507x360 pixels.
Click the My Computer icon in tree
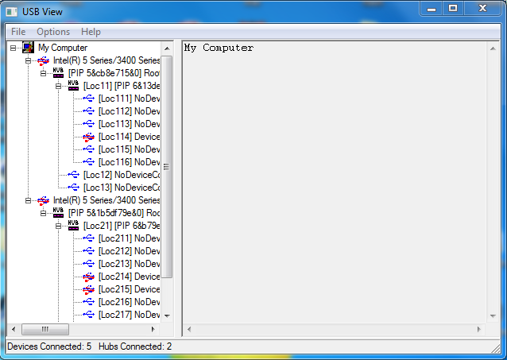pyautogui.click(x=28, y=48)
